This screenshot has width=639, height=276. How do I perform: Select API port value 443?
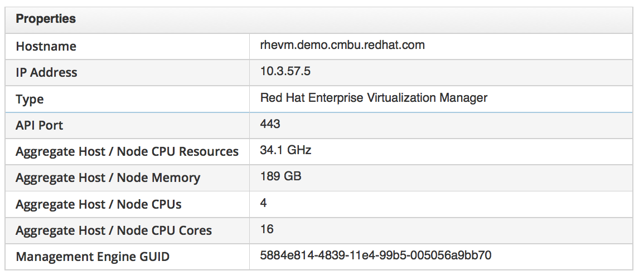coord(270,124)
